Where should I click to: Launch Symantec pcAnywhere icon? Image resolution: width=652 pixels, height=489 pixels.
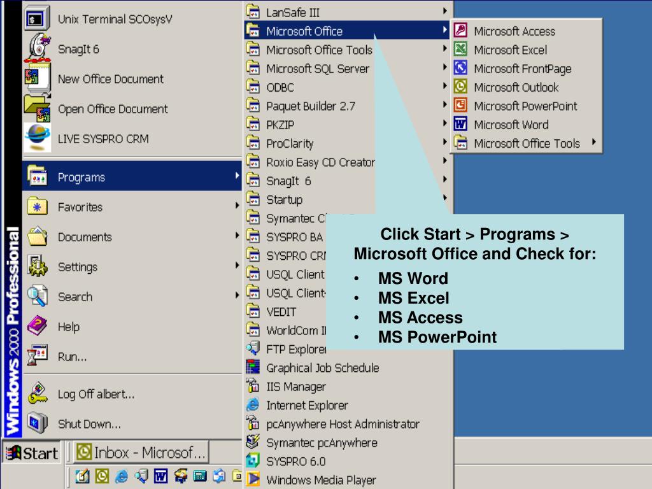[253, 442]
